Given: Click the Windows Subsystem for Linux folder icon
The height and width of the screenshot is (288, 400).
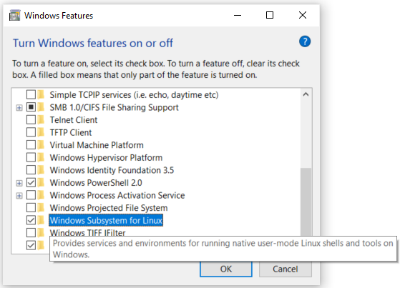Looking at the screenshot, I should (x=41, y=220).
